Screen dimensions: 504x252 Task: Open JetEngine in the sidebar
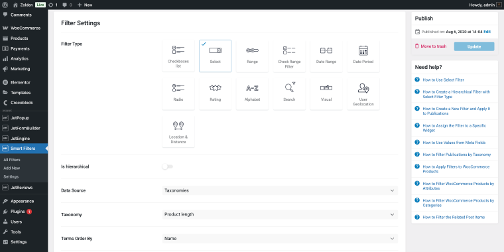pos(24,138)
